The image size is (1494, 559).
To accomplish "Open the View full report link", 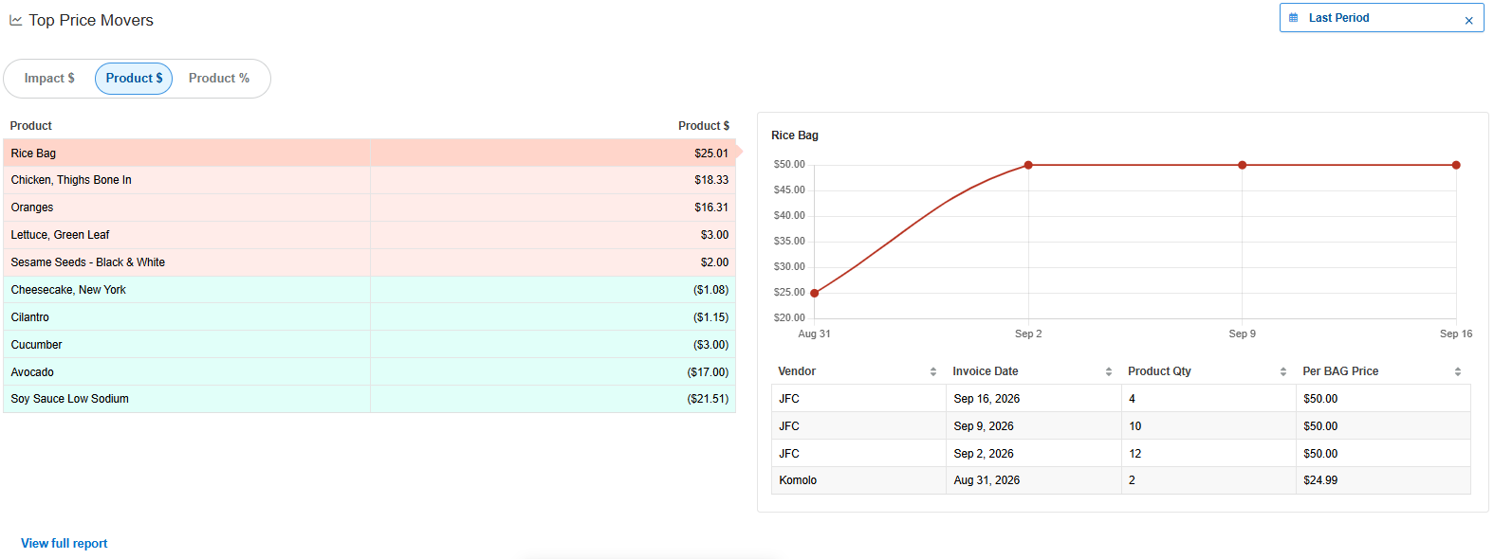I will [x=65, y=544].
